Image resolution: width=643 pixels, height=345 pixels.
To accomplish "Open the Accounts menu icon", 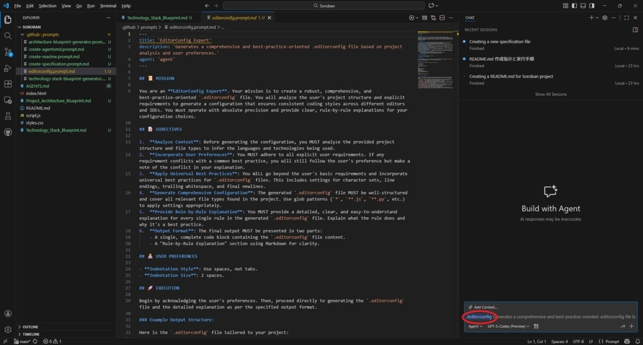I will (x=8, y=313).
